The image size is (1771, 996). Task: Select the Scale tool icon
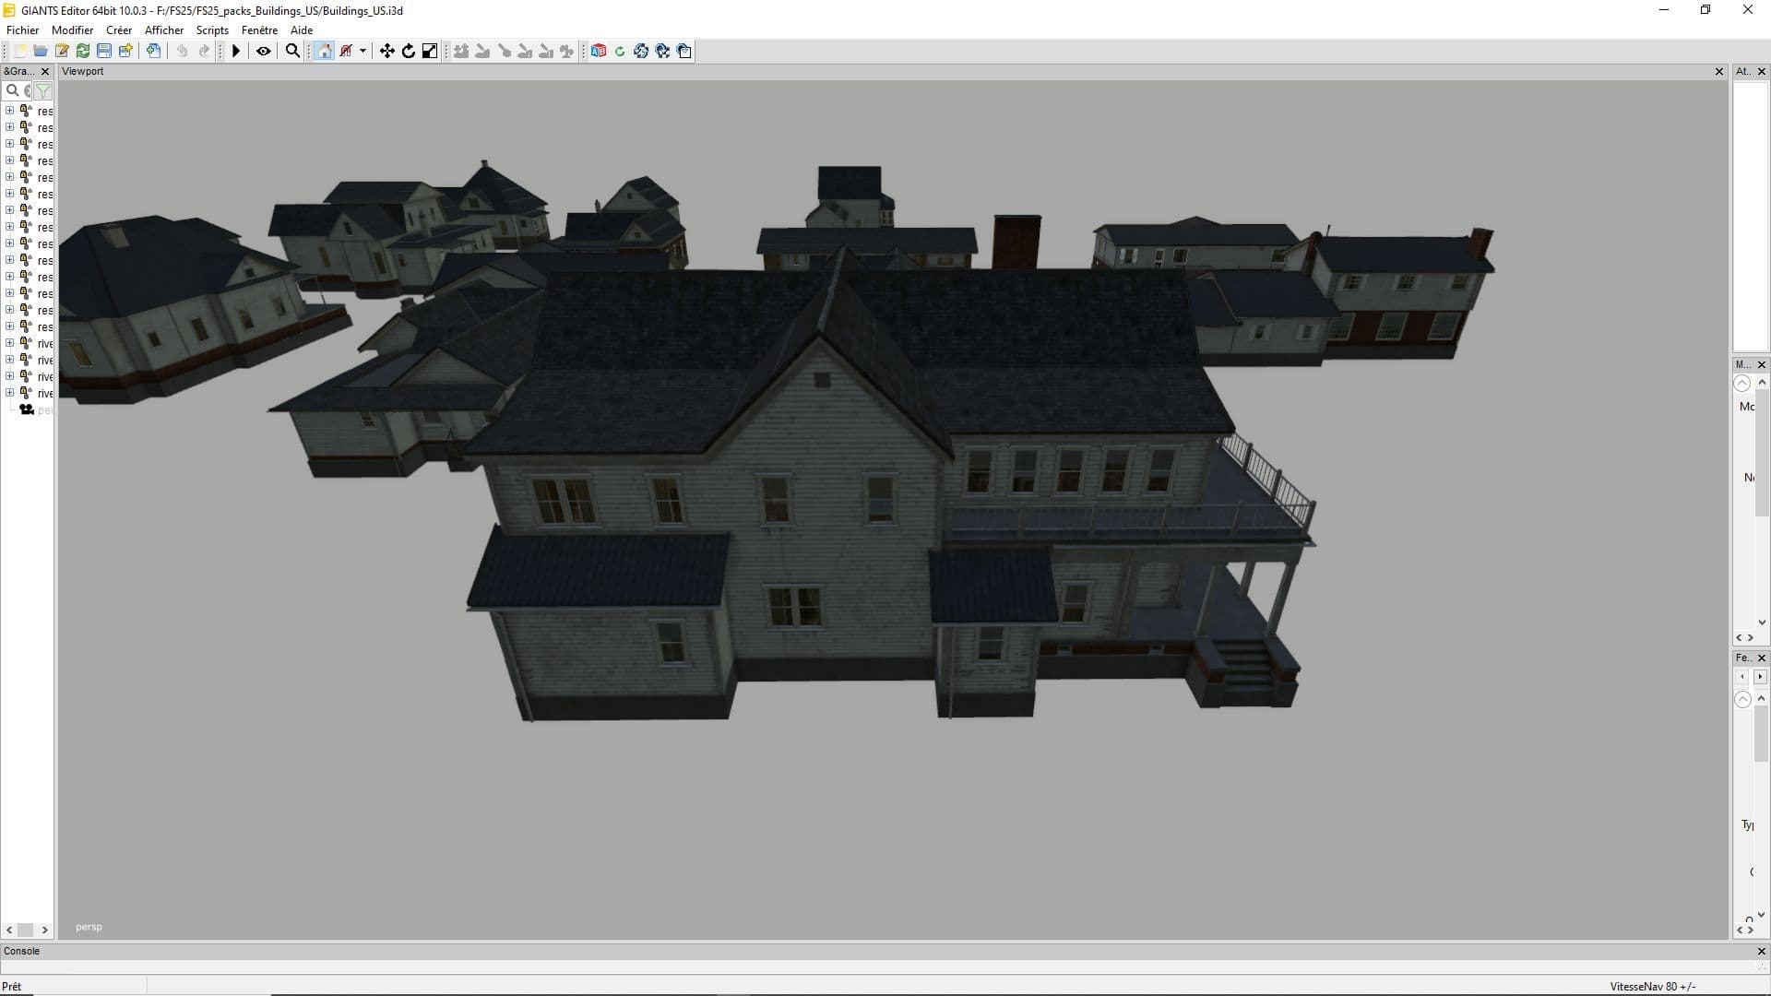click(x=430, y=51)
